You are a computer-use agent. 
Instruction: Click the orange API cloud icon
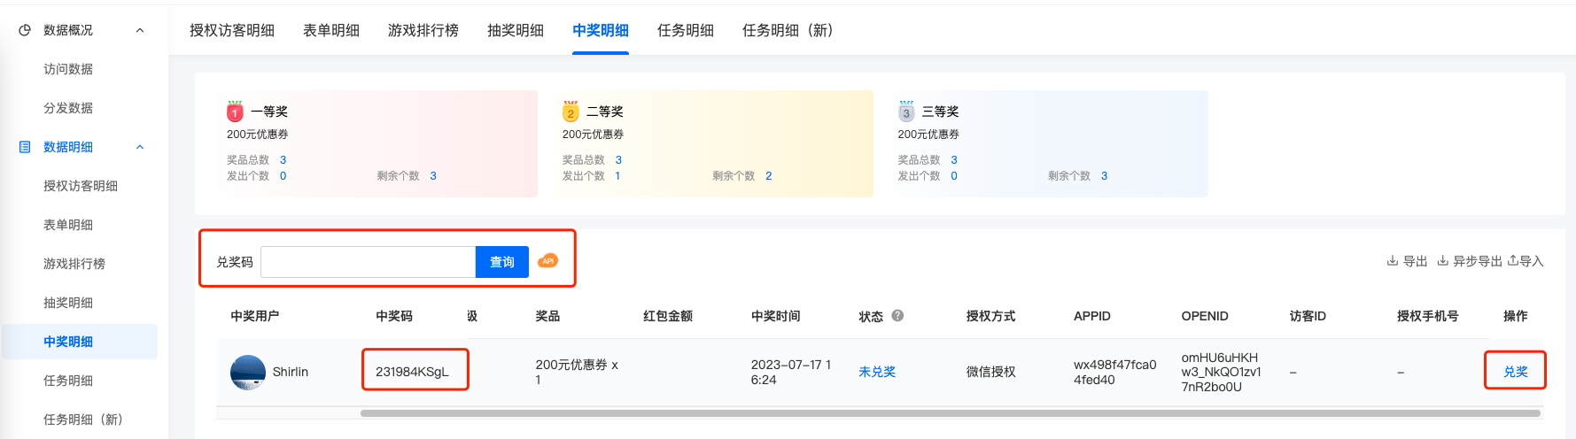[548, 260]
